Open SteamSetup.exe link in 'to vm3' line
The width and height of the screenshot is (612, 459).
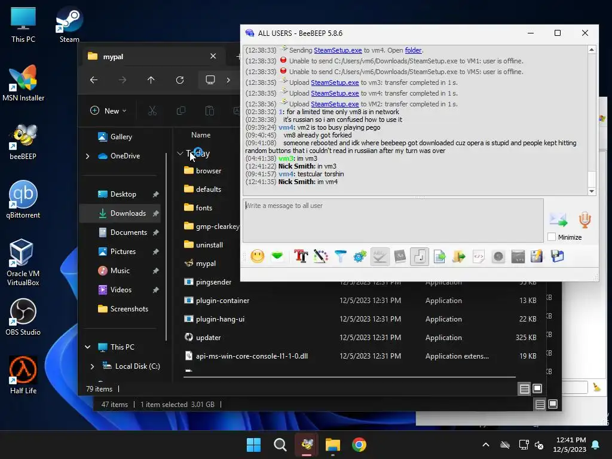335,82
